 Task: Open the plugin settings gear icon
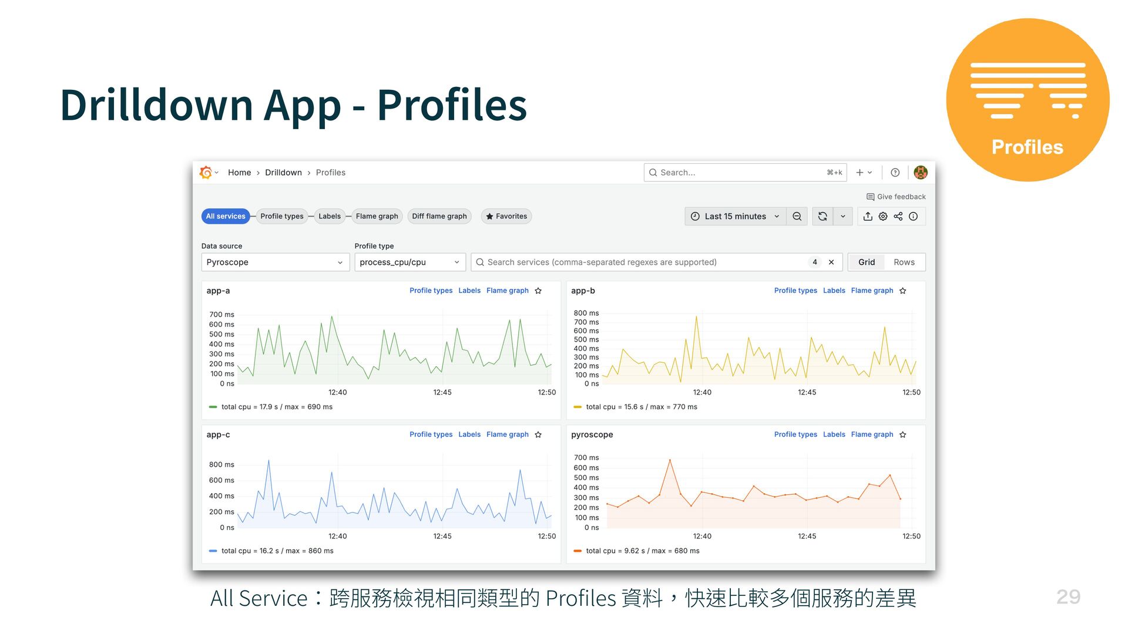883,217
